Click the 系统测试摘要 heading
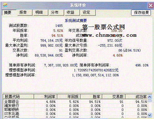Screen dimensions: 154x119 click(76, 21)
